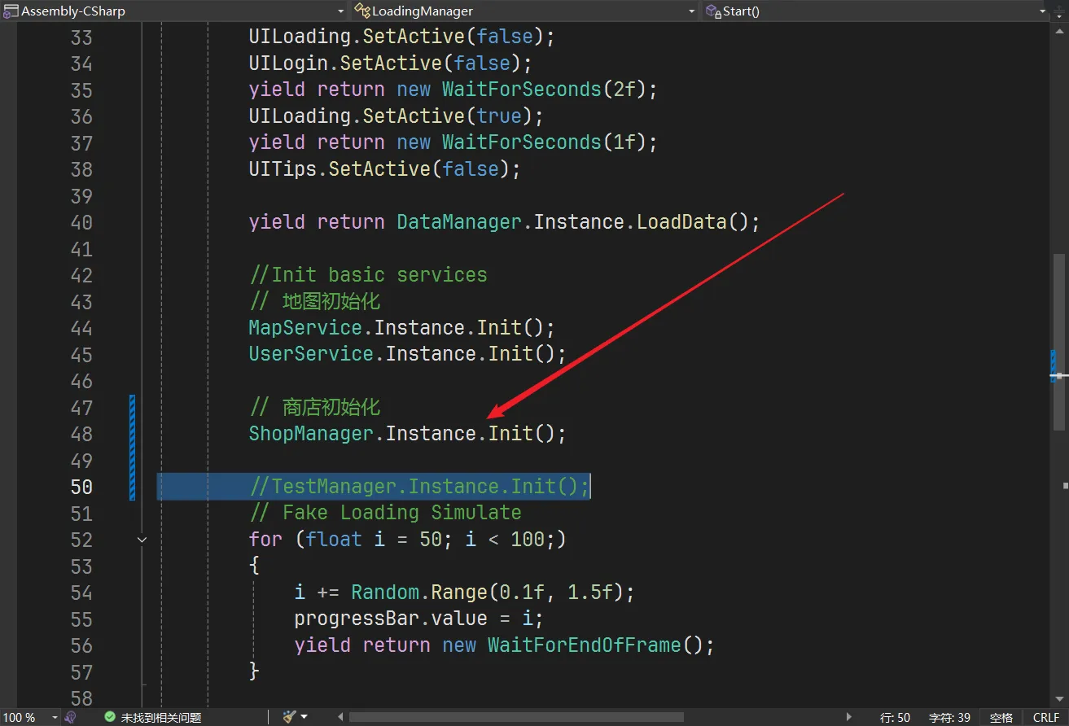This screenshot has height=726, width=1069.
Task: Click the 未找到相关问题 status text
Action: (x=160, y=717)
